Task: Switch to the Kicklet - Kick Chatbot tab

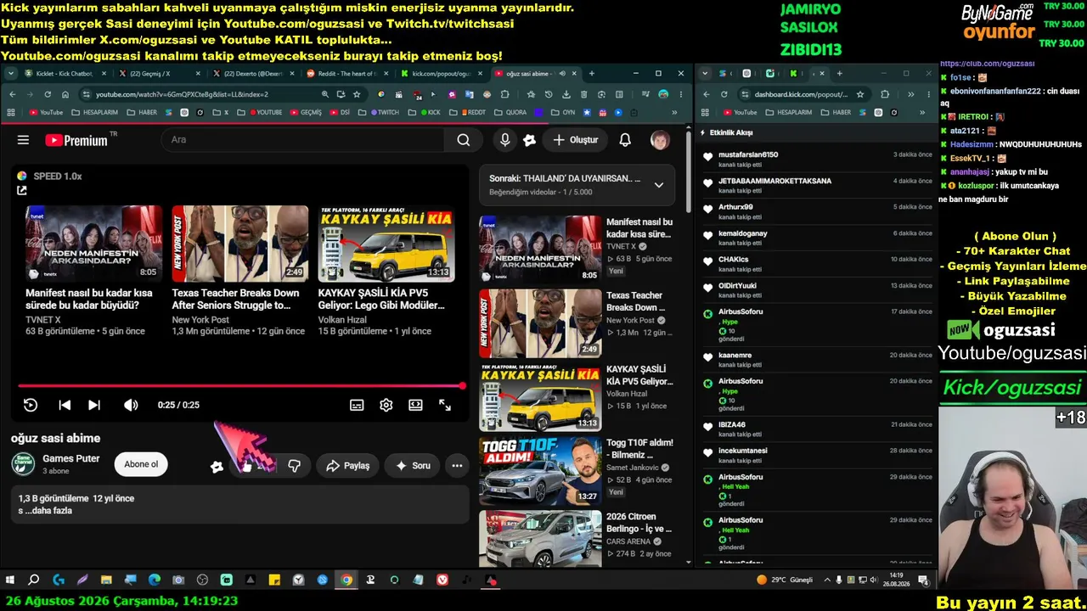Action: (x=65, y=74)
